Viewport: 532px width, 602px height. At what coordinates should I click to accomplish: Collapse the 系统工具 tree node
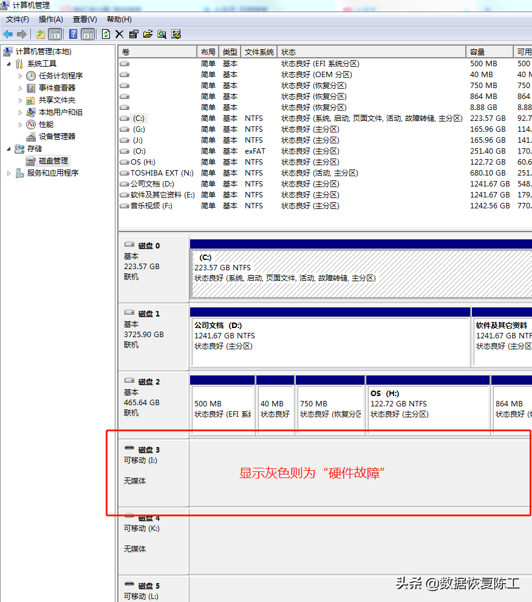coord(9,64)
